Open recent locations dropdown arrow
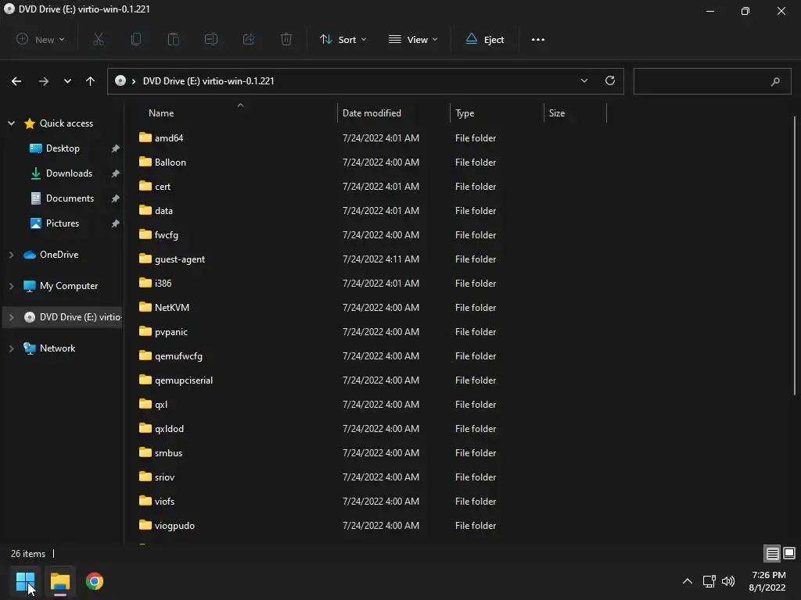Image resolution: width=801 pixels, height=600 pixels. coord(67,81)
